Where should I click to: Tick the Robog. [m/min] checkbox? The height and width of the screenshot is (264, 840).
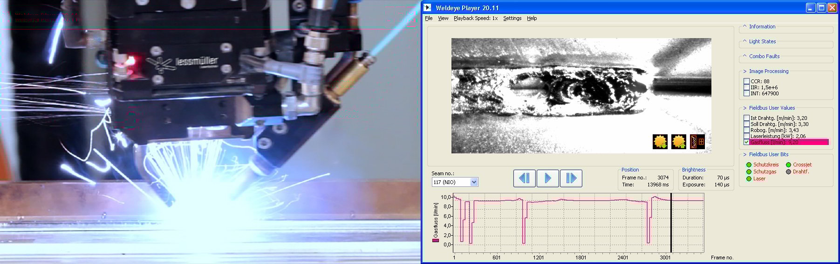pos(746,130)
